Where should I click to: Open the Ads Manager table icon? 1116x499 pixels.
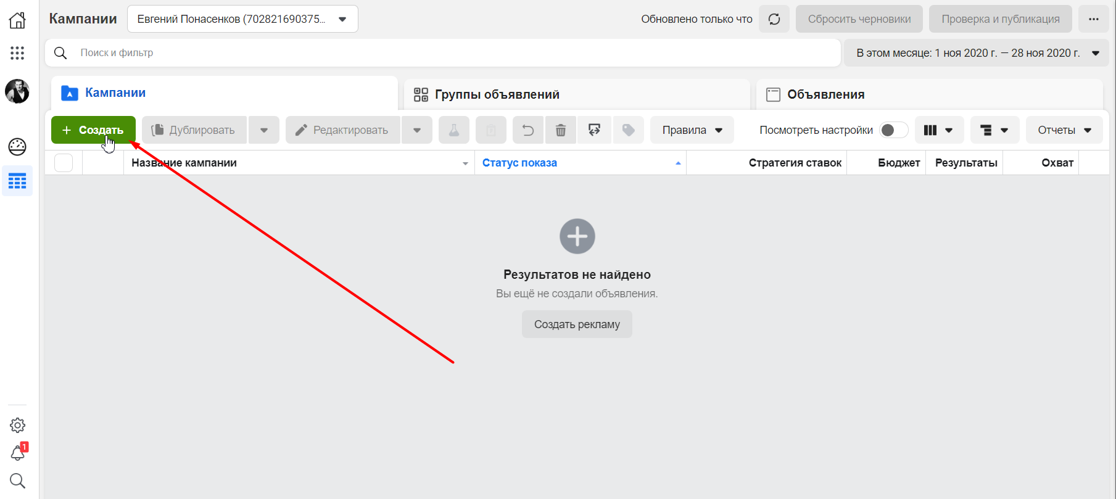click(x=17, y=181)
